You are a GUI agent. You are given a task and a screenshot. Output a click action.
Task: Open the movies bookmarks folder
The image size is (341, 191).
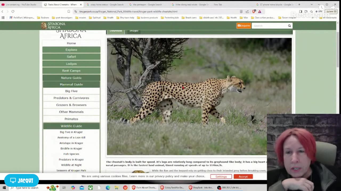(81, 18)
